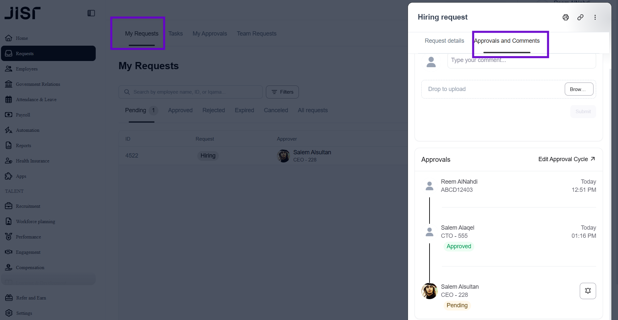Click the bell reminder icon for Salem Alsultan
Image resolution: width=618 pixels, height=320 pixels.
pyautogui.click(x=588, y=291)
